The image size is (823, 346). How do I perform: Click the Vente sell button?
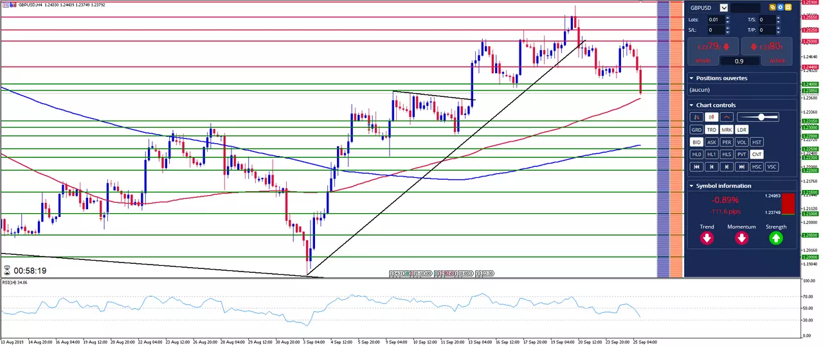pyautogui.click(x=712, y=51)
